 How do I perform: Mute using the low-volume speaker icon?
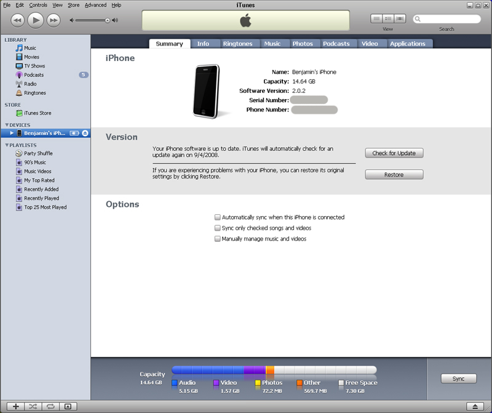pyautogui.click(x=71, y=20)
